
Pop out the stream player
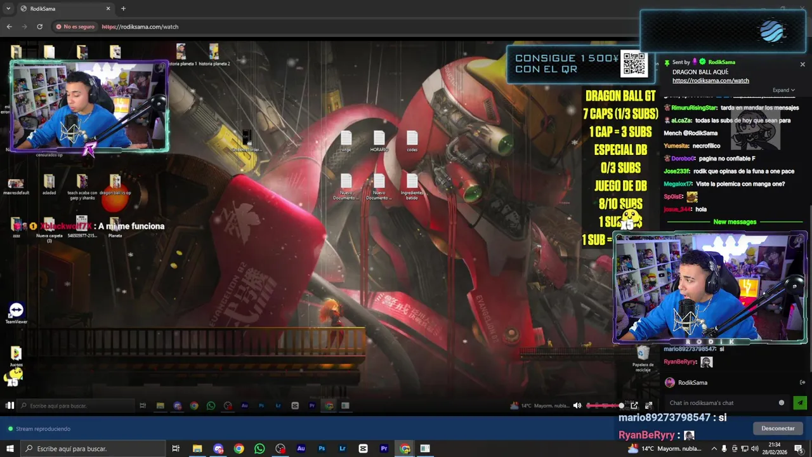point(634,406)
